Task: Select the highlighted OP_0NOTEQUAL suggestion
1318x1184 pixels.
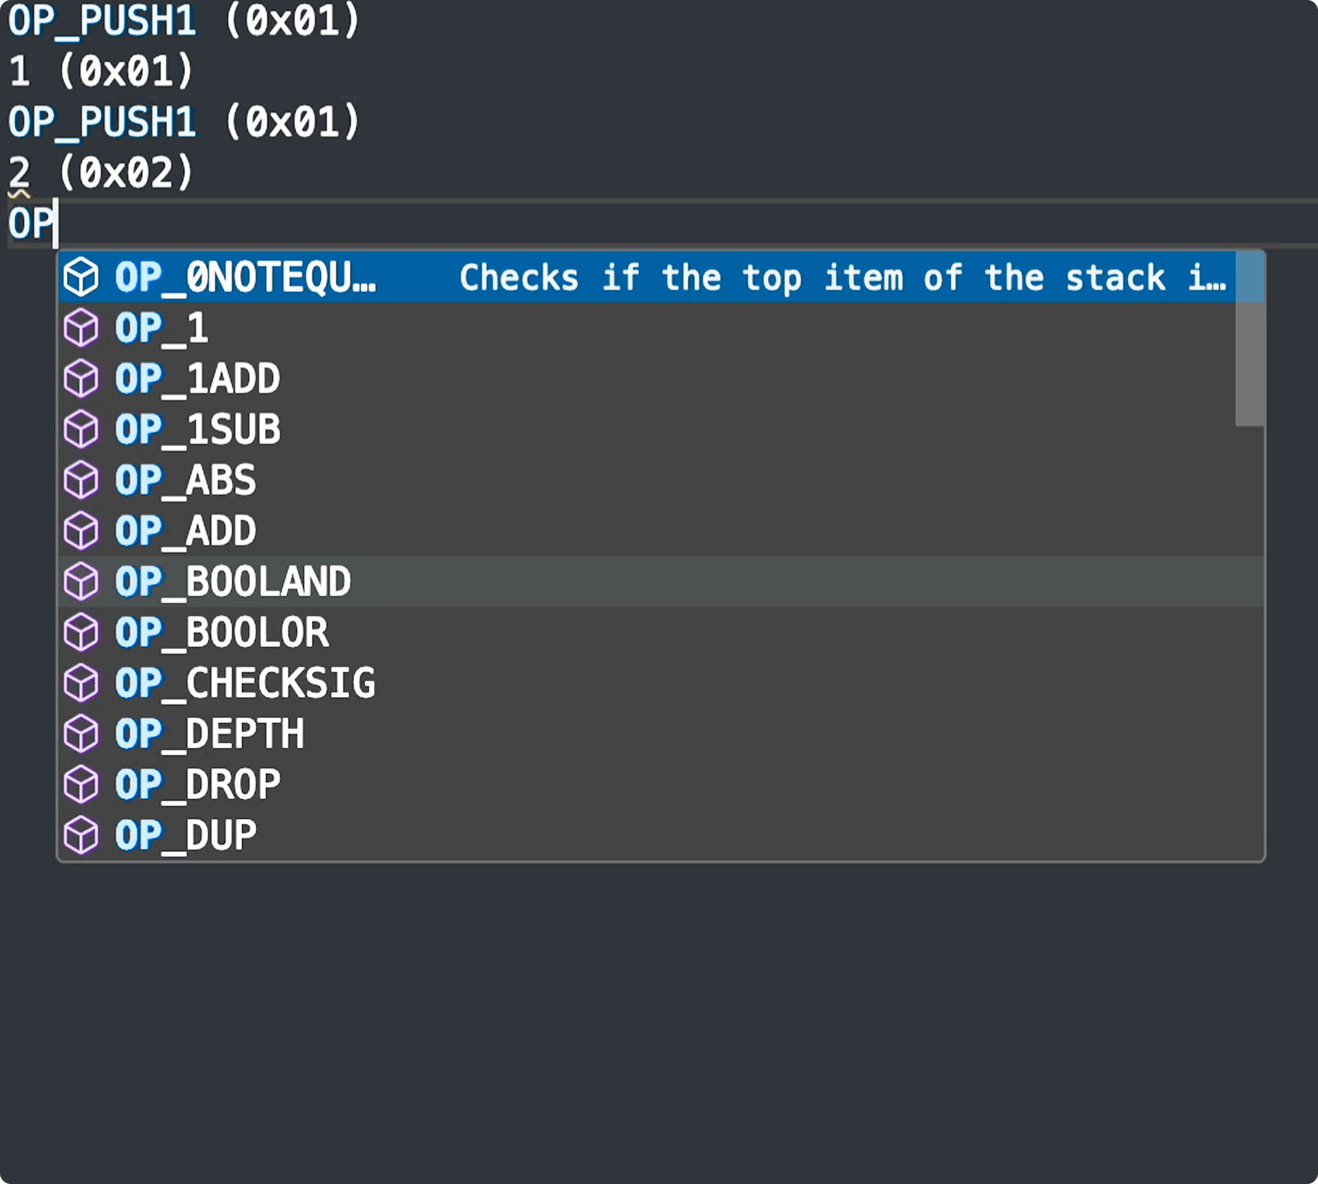Action: point(246,278)
